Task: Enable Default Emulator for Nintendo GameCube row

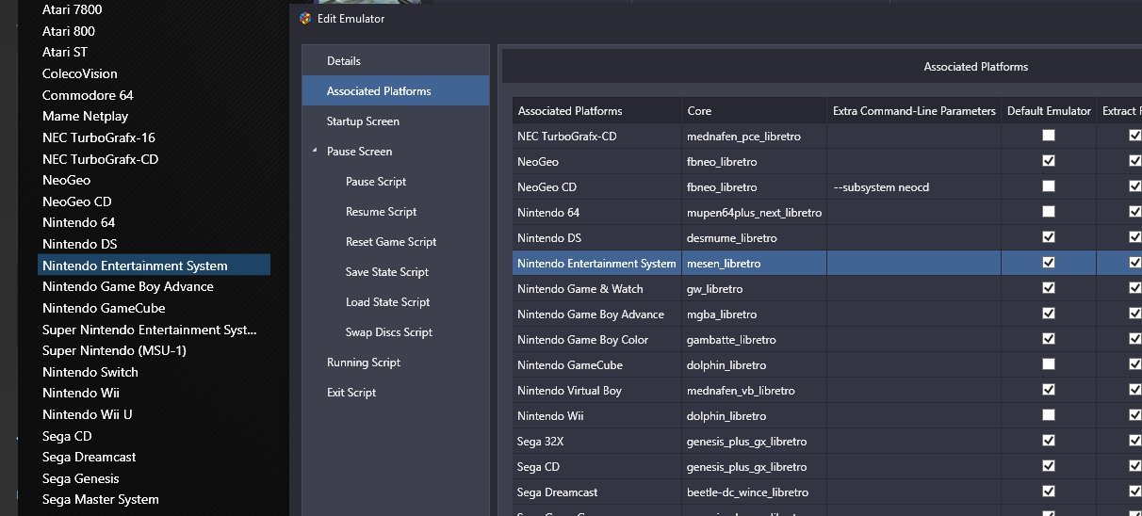Action: [1049, 364]
